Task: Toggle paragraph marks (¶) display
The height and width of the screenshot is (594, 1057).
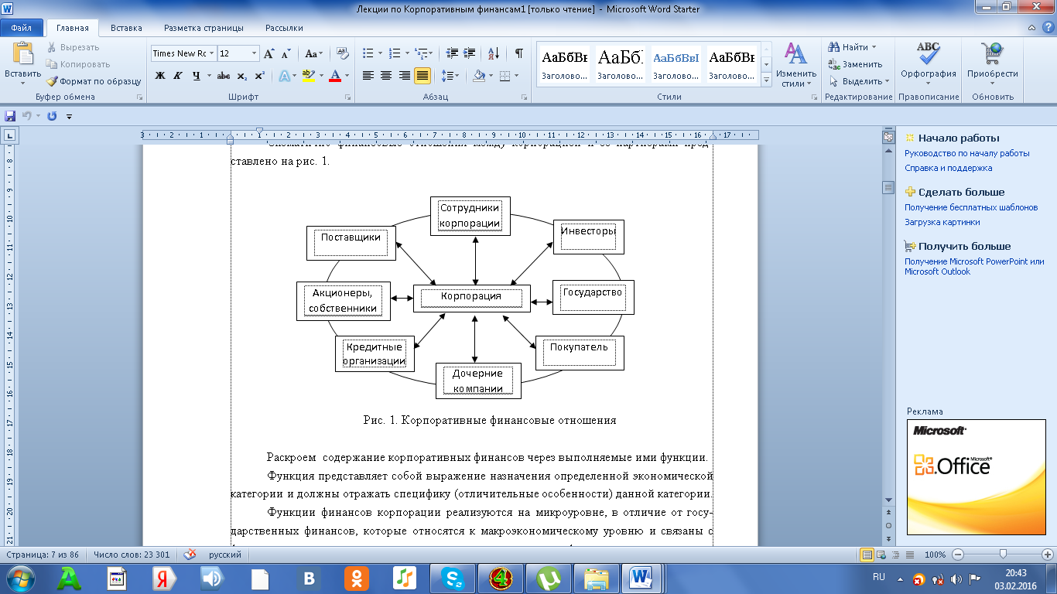Action: pyautogui.click(x=518, y=53)
